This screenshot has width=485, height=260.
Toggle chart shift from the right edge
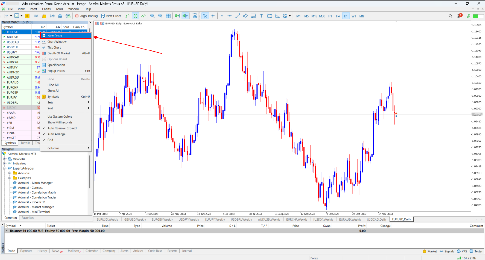[185, 16]
